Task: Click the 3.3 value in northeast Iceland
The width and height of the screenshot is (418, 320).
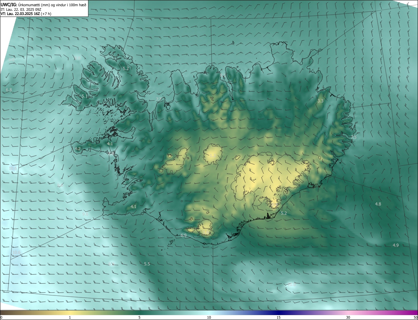Action: click(x=320, y=101)
